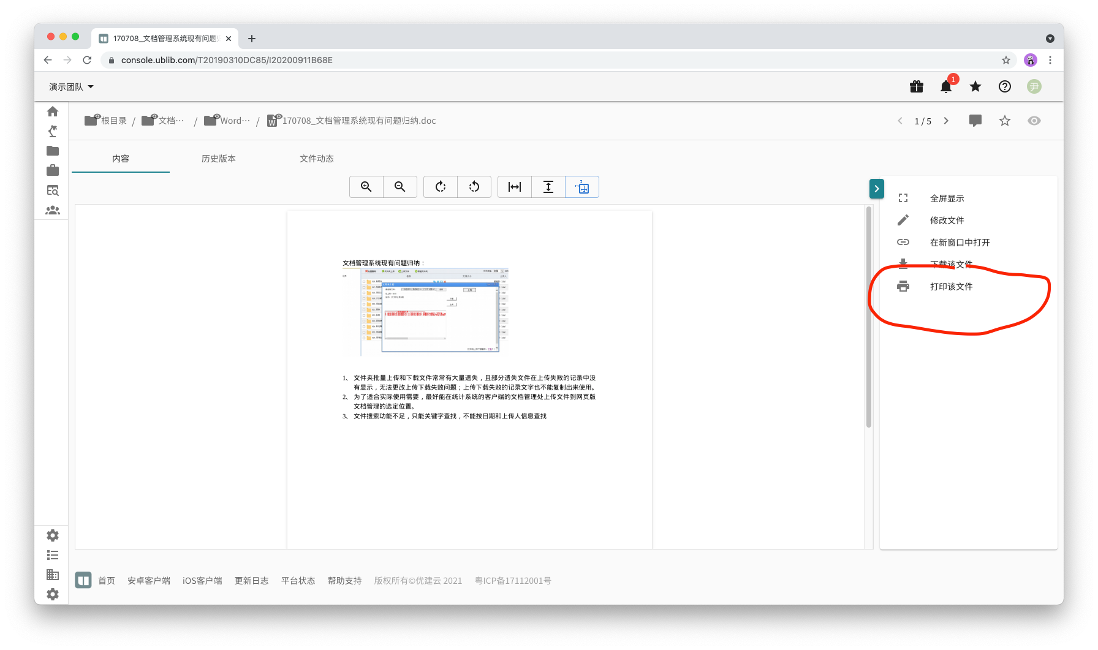Click the document viewer vertical scrollbar

point(869,317)
